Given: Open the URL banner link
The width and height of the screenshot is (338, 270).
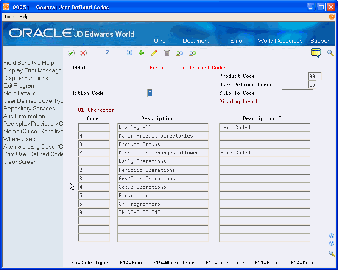Looking at the screenshot, I should [x=160, y=41].
